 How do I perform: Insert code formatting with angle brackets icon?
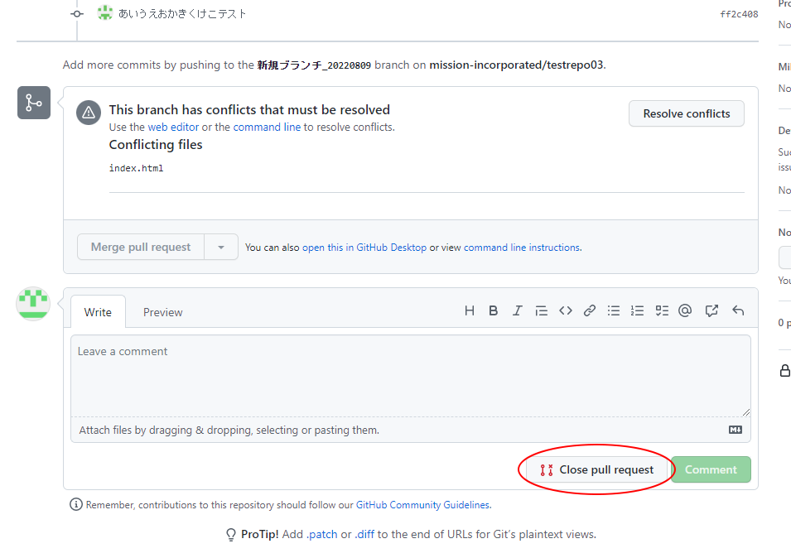tap(566, 311)
